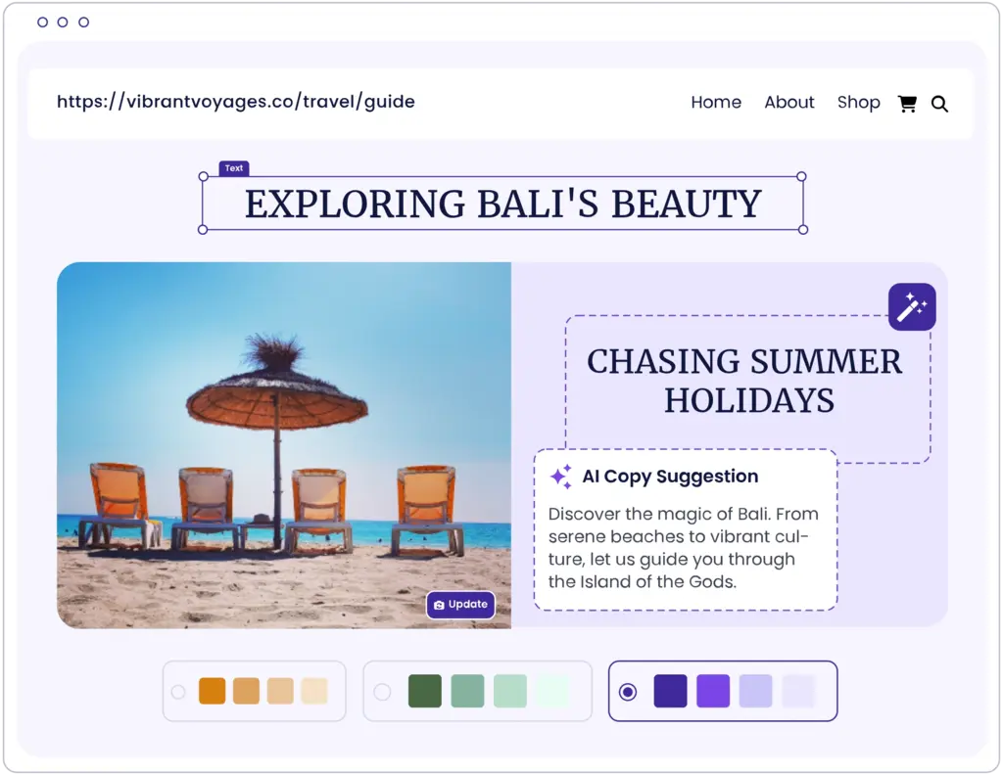Click the sparkle icon beside AI Copy Suggestion
1003x775 pixels.
tap(560, 477)
